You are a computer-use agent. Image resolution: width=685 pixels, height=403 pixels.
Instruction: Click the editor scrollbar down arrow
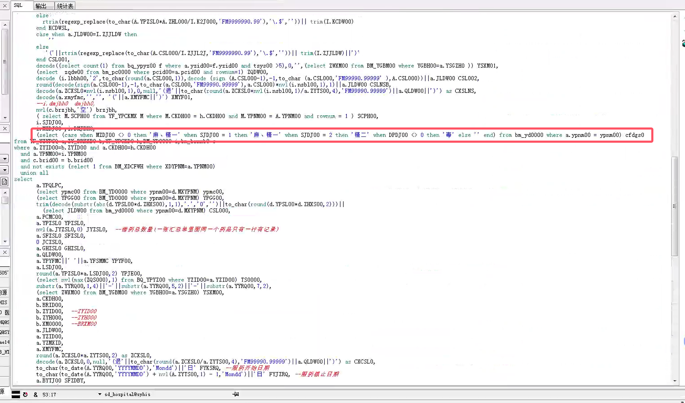(675, 381)
